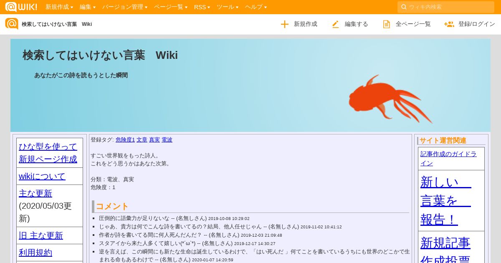The height and width of the screenshot is (263, 501).
Task: Click the magnifier icon in search box
Action: (x=404, y=7)
